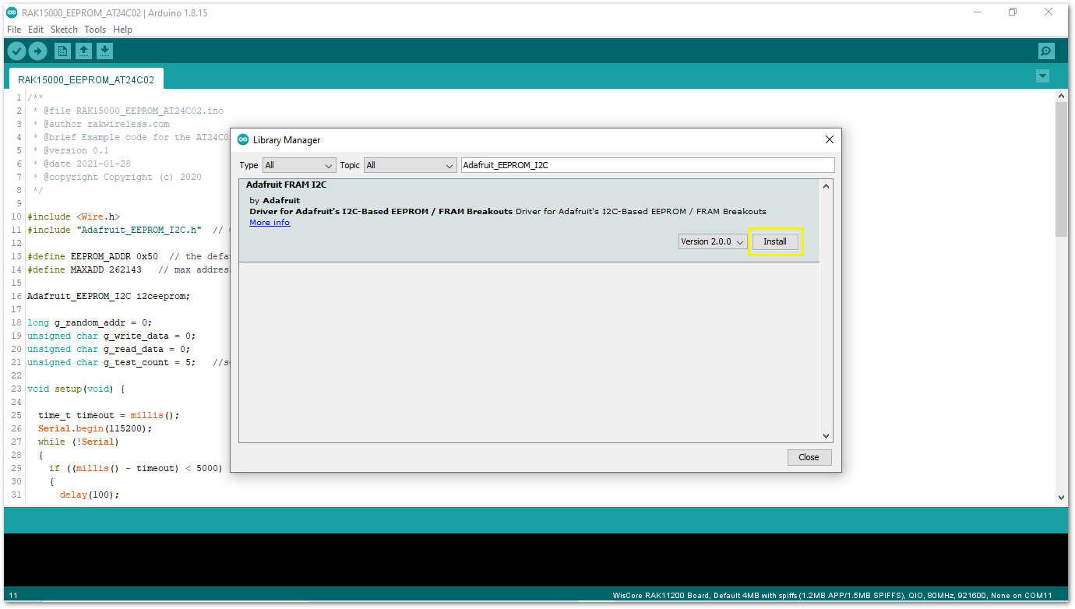Save the sketch with the Save icon
This screenshot has height=609, width=1075.
(104, 51)
